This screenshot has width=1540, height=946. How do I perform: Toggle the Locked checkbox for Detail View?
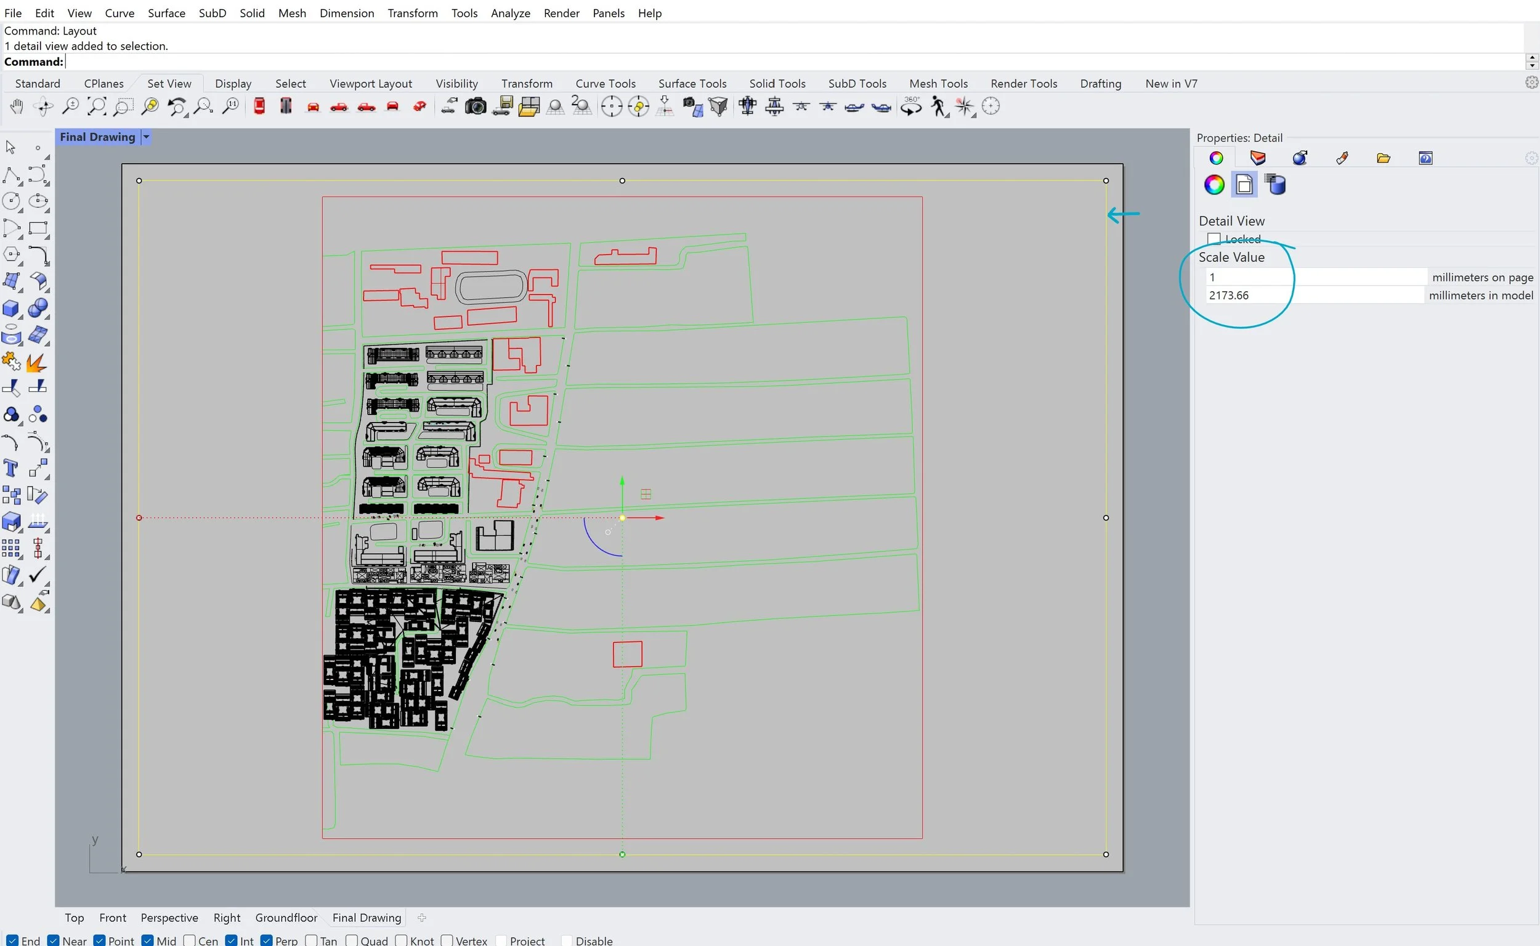coord(1214,239)
